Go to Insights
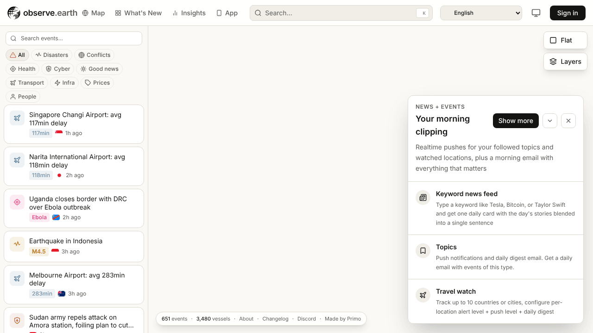 click(x=189, y=13)
